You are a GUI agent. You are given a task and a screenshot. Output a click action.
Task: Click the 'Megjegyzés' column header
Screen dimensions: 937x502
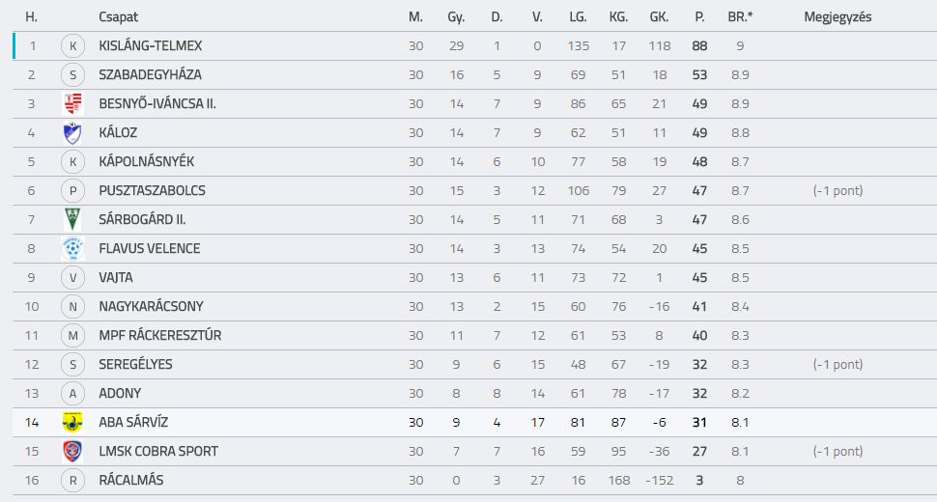click(838, 16)
